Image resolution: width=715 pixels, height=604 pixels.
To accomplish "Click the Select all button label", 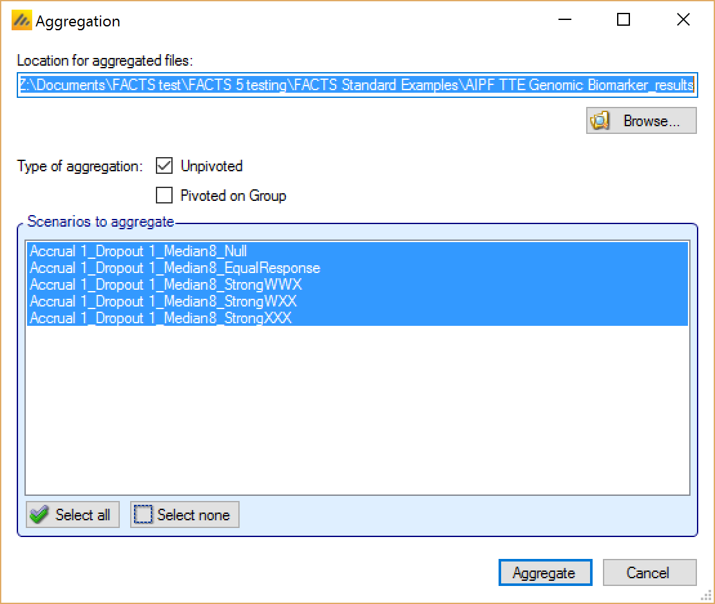I will (82, 515).
